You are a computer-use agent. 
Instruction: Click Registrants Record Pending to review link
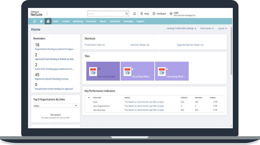click(x=52, y=79)
